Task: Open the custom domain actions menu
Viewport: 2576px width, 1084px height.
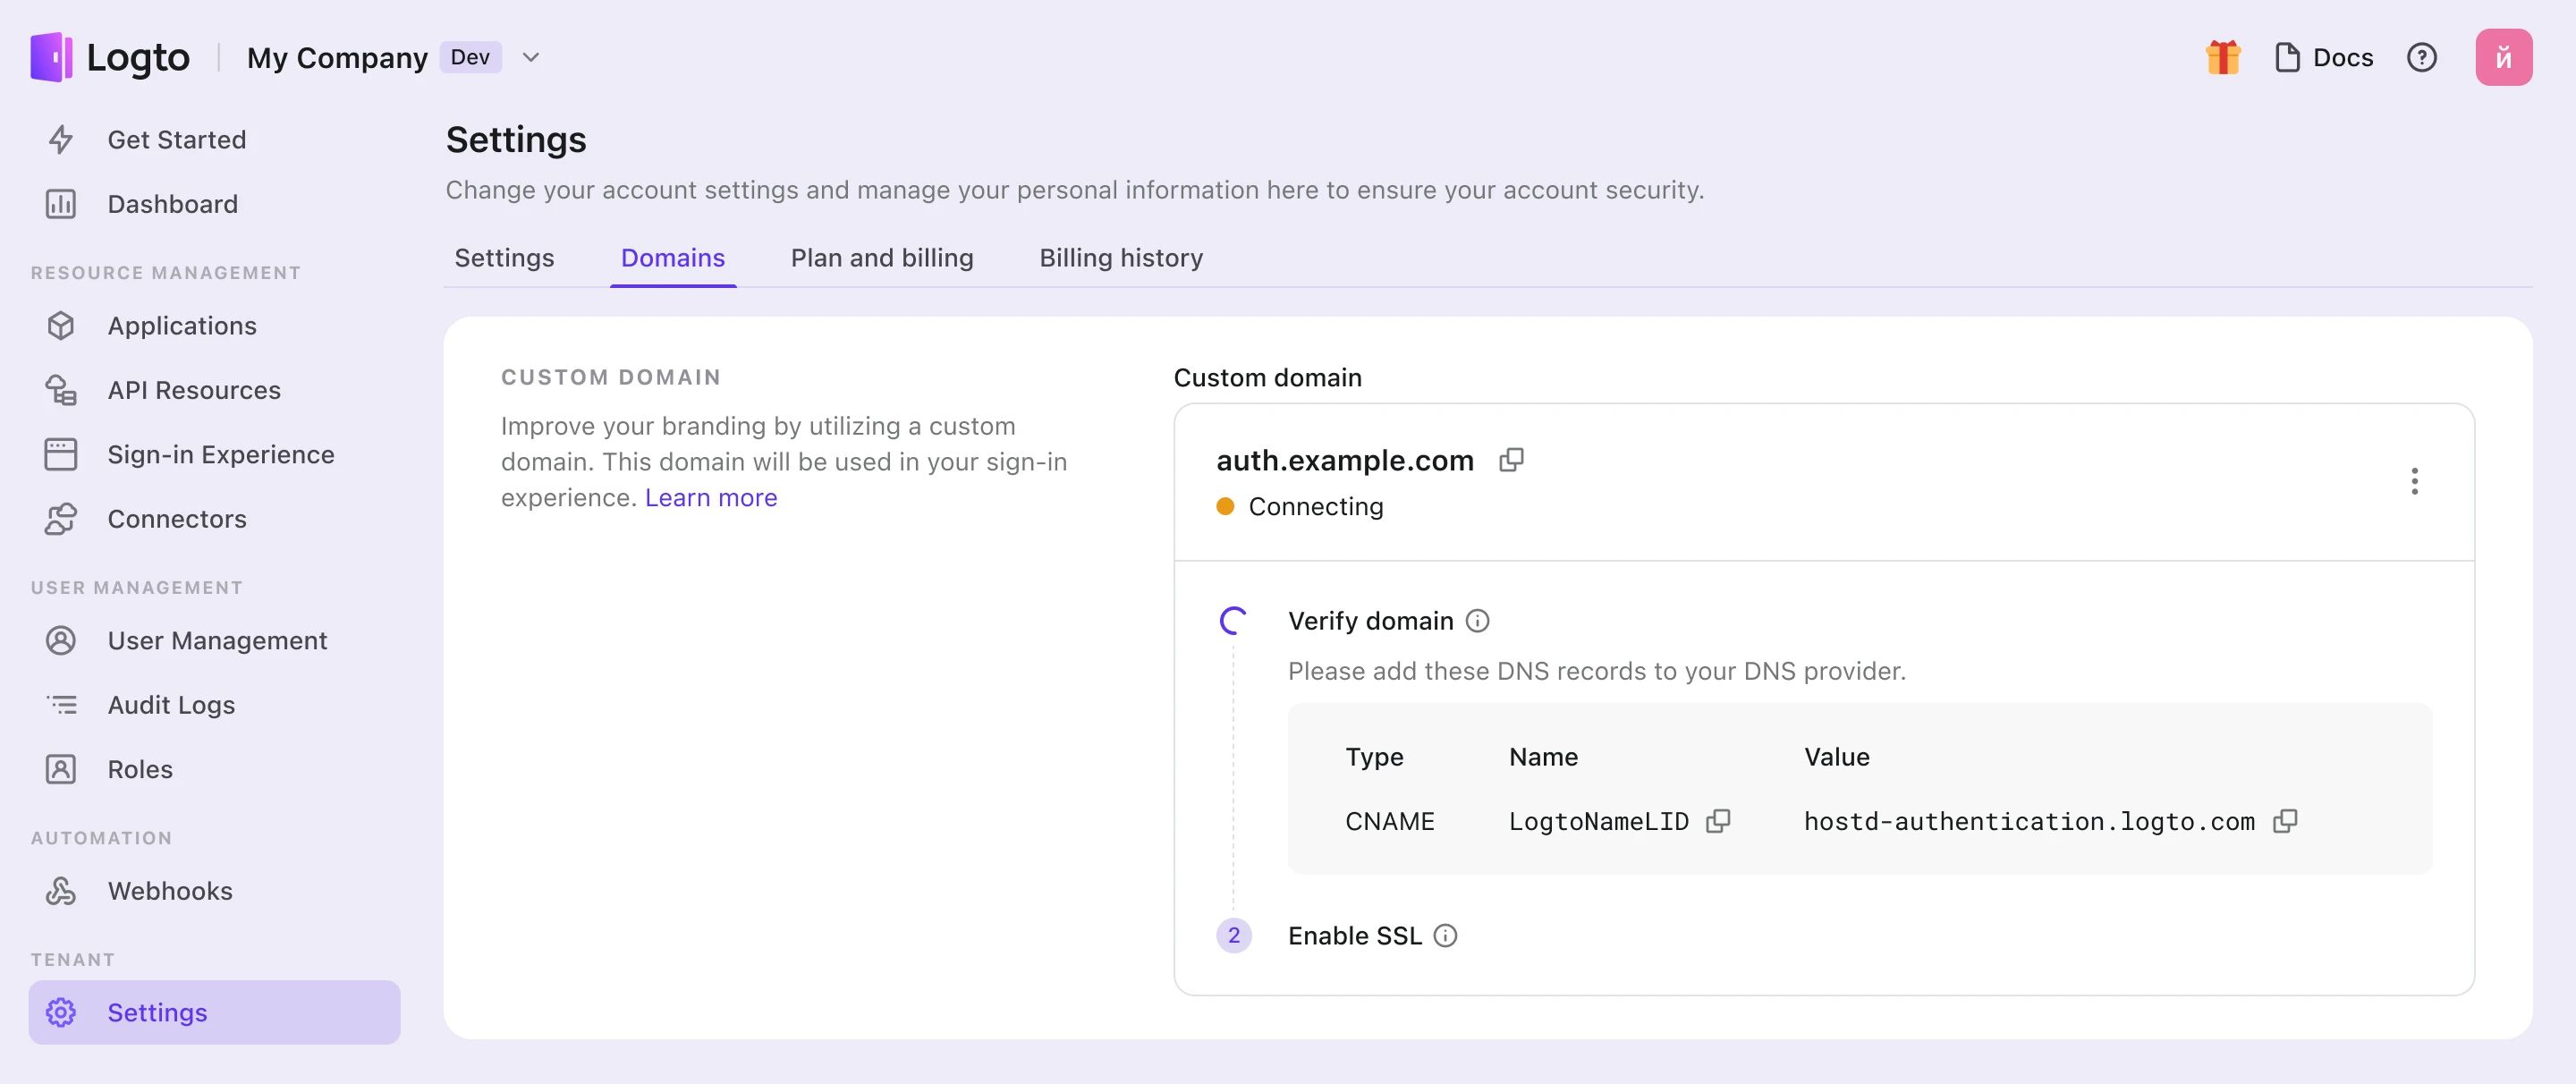Action: [2414, 481]
